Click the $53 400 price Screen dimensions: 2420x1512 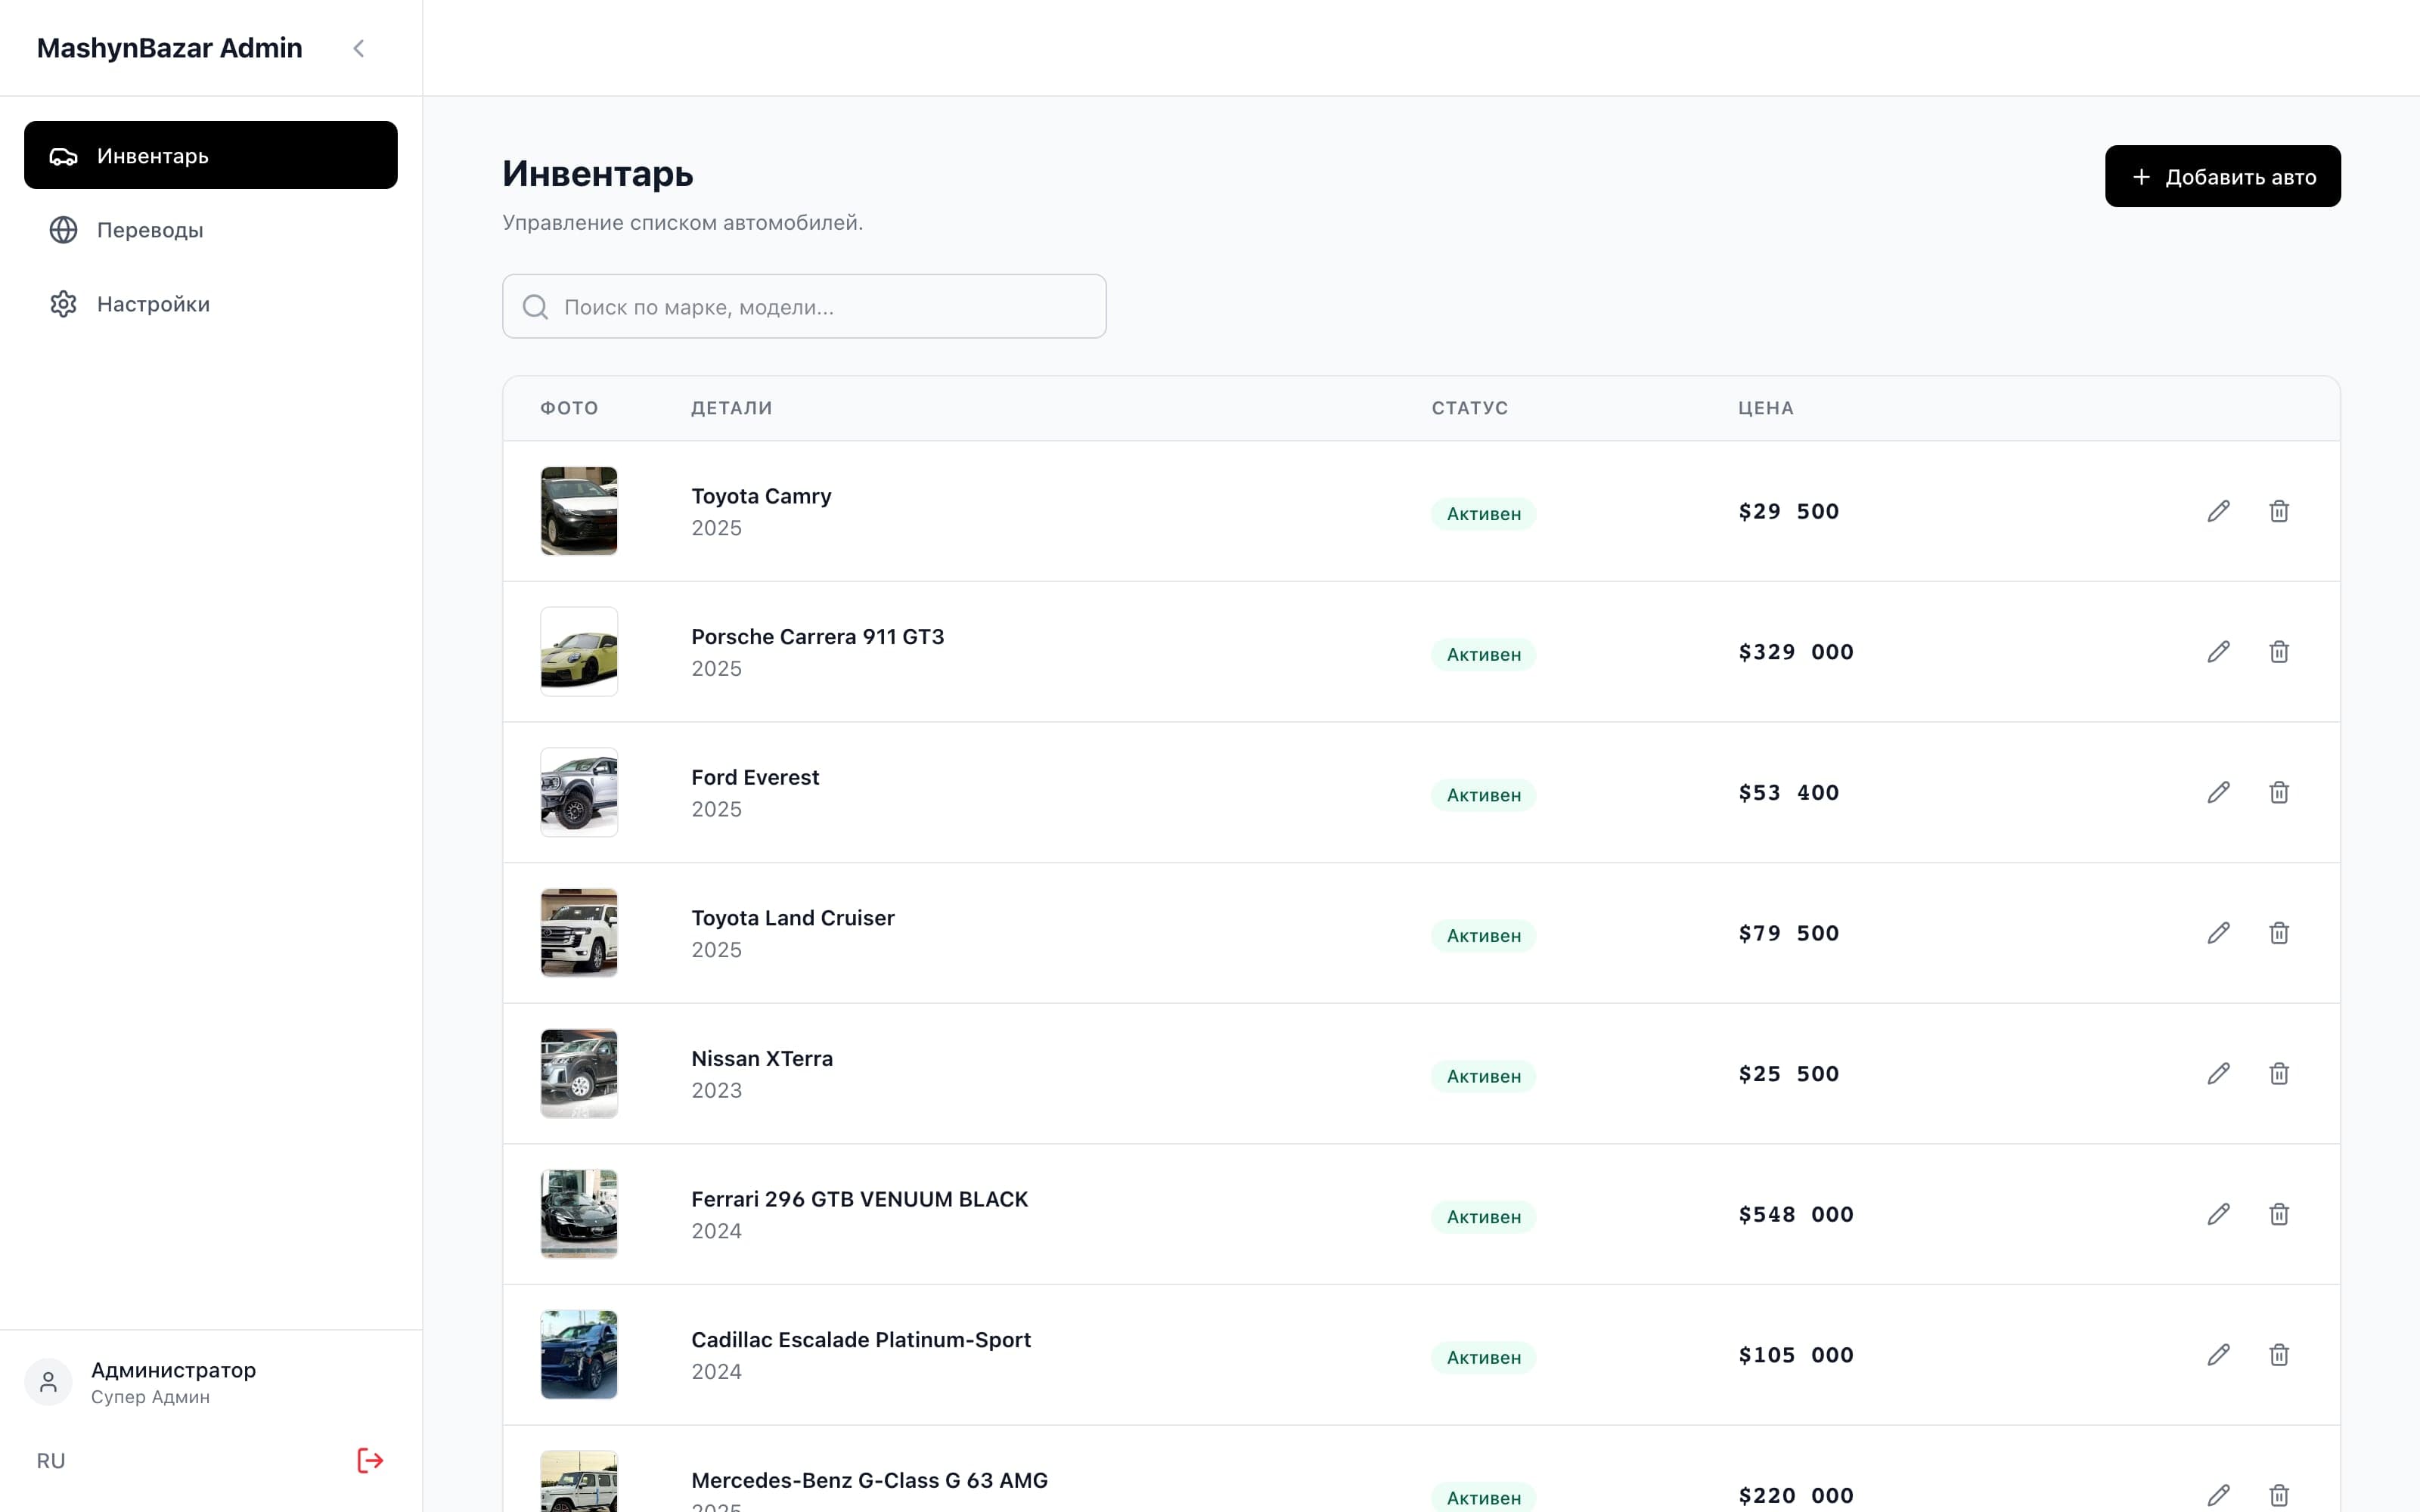coord(1789,792)
